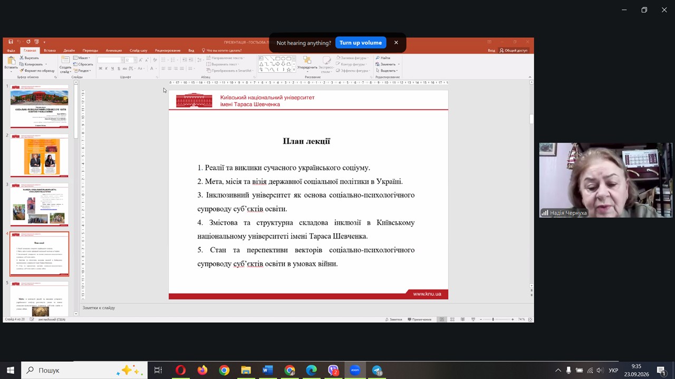The image size is (675, 379).
Task: Click the Общий доступ share button
Action: click(x=513, y=51)
